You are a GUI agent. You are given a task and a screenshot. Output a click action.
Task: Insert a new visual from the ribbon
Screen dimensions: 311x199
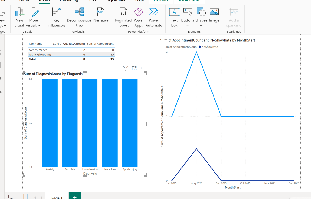click(x=19, y=17)
